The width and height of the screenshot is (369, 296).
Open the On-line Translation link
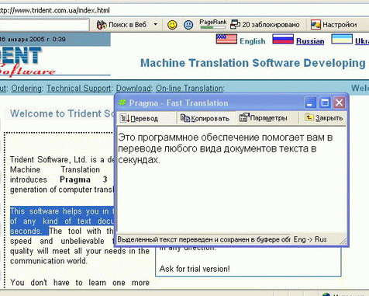click(x=190, y=89)
